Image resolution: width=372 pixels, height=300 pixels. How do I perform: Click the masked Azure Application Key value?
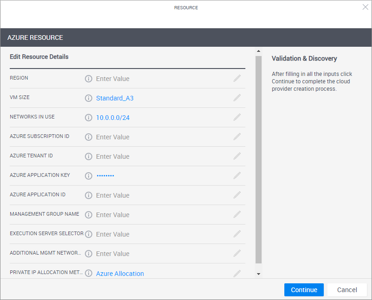(105, 176)
